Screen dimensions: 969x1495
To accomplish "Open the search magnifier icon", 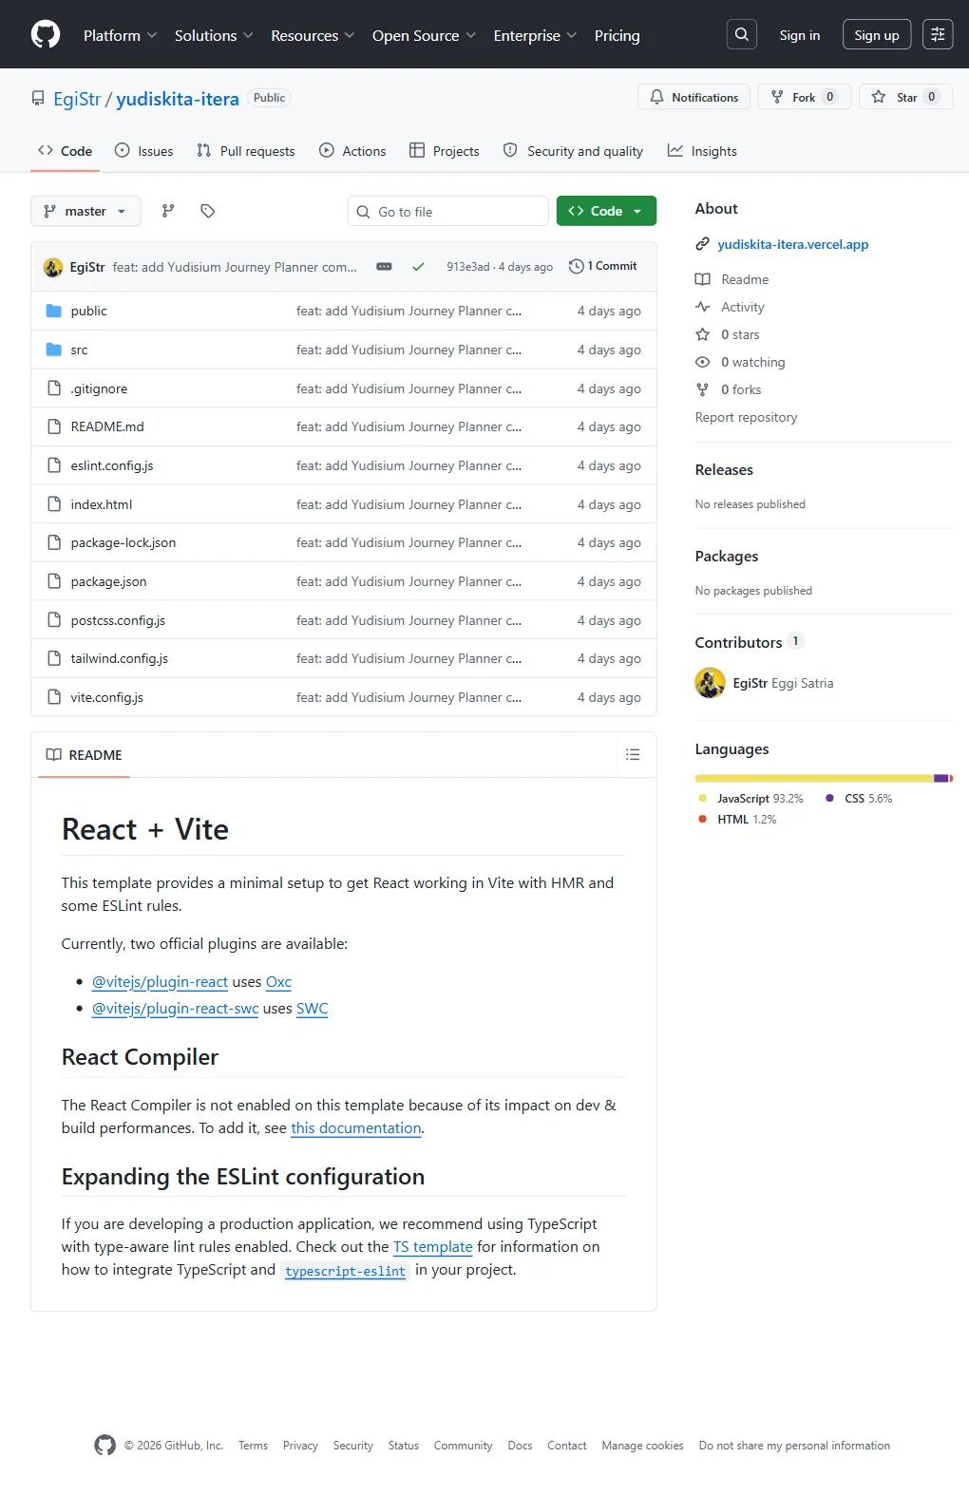I will [x=742, y=34].
